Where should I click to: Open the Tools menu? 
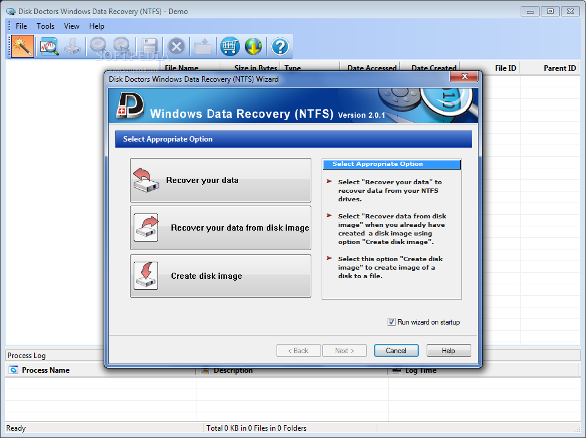pyautogui.click(x=45, y=26)
